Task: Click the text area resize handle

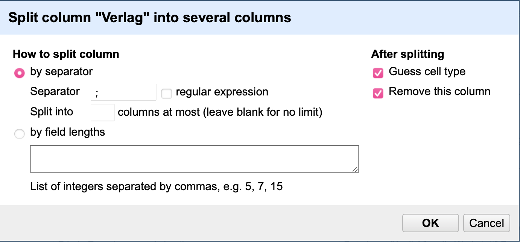Action: (355, 169)
